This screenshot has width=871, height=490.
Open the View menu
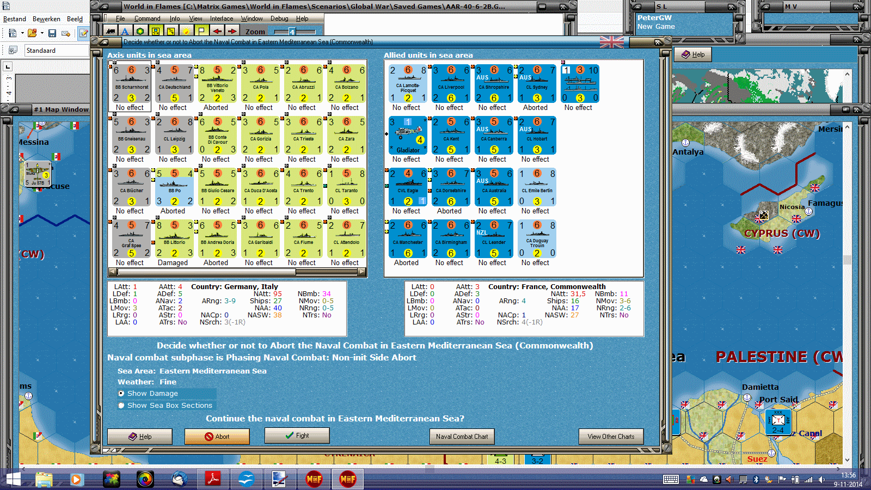click(195, 19)
